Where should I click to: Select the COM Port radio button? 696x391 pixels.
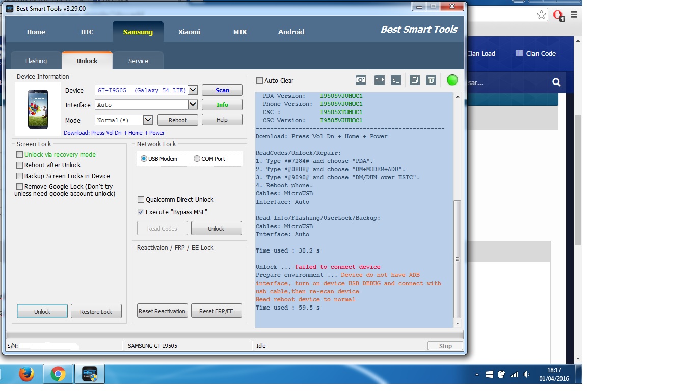(197, 159)
